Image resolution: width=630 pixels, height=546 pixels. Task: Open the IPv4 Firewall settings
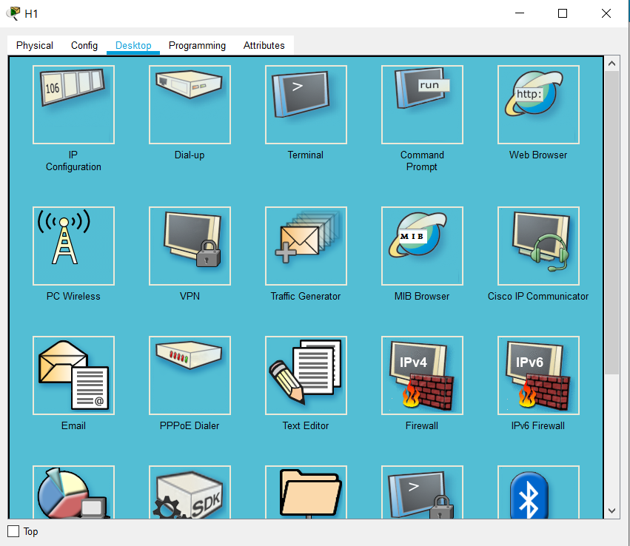pos(422,375)
